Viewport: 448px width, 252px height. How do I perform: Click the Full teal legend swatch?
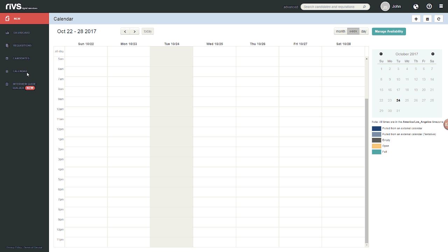click(x=377, y=152)
